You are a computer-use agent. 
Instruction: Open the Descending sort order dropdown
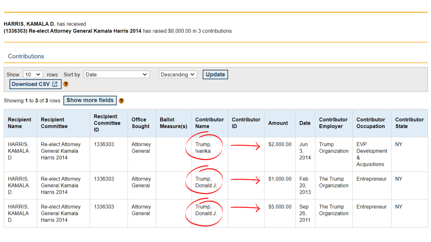coord(178,75)
